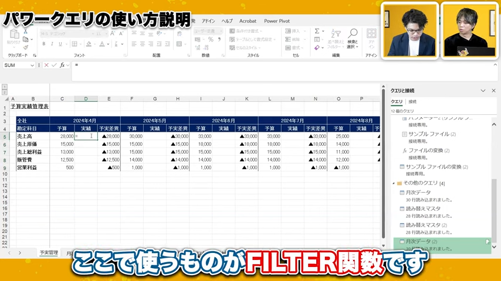The image size is (501, 281).
Task: Toggle Underline formatting
Action: [60, 44]
